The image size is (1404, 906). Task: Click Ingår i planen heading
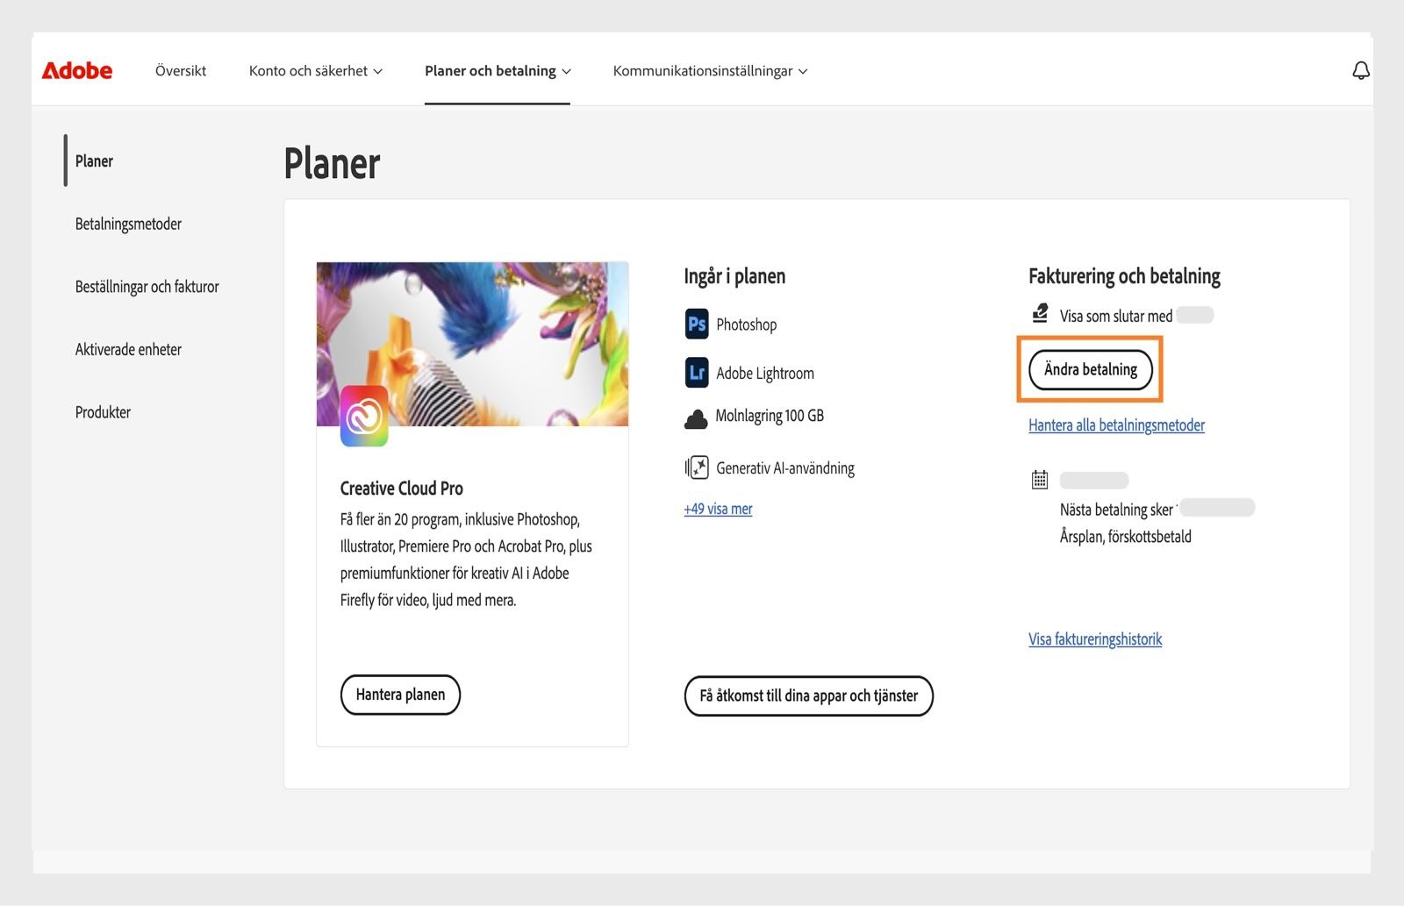click(734, 276)
